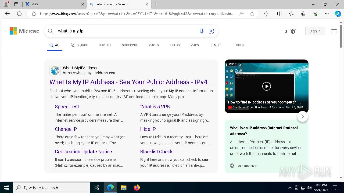Click the browser back arrow

[x=8, y=14]
